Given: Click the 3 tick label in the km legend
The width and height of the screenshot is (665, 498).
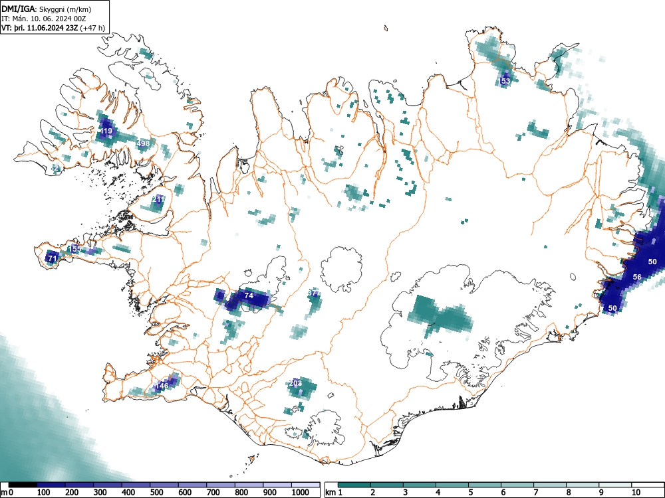Looking at the screenshot, I should (406, 493).
